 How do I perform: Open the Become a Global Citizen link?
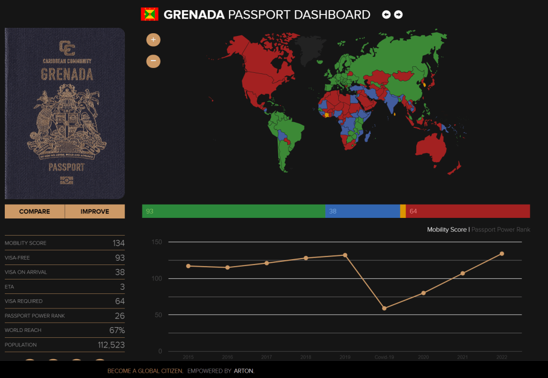point(145,371)
